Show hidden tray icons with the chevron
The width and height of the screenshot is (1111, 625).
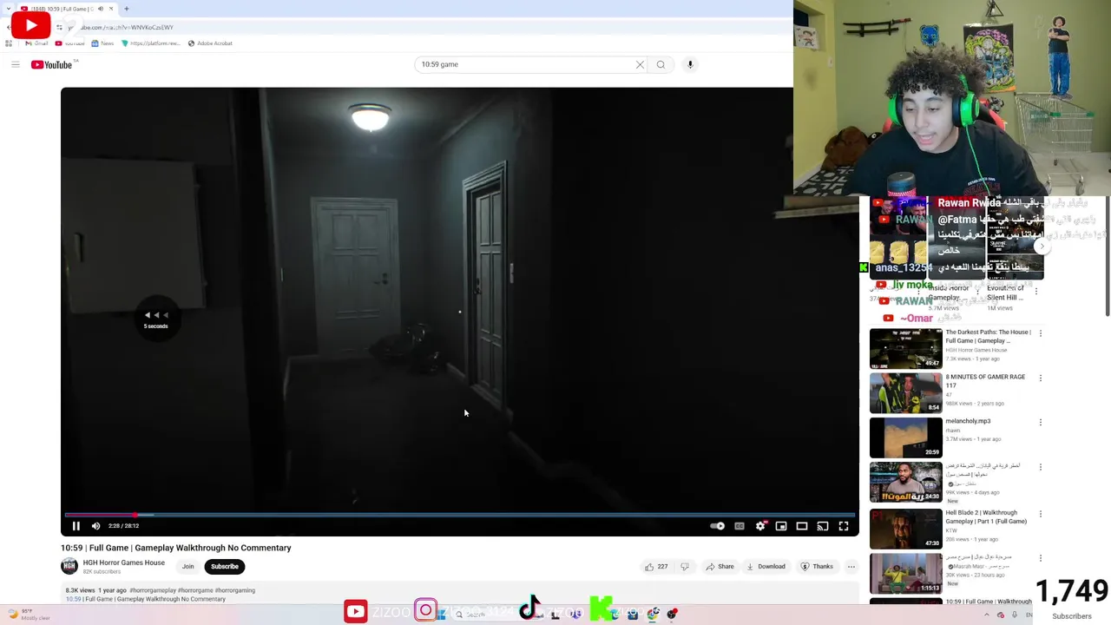(x=986, y=615)
